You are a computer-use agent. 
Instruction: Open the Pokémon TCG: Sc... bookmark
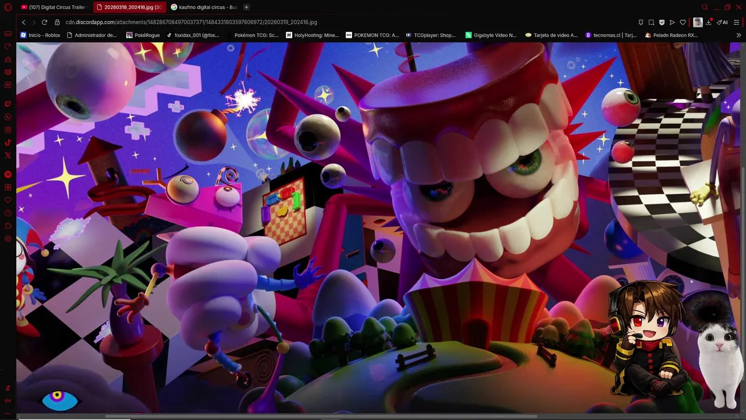coord(252,35)
